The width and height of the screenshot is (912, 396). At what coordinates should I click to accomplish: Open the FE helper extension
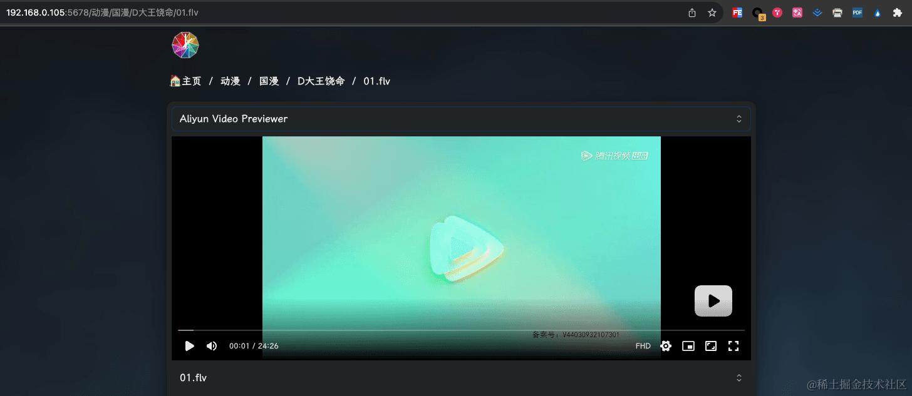coord(737,13)
